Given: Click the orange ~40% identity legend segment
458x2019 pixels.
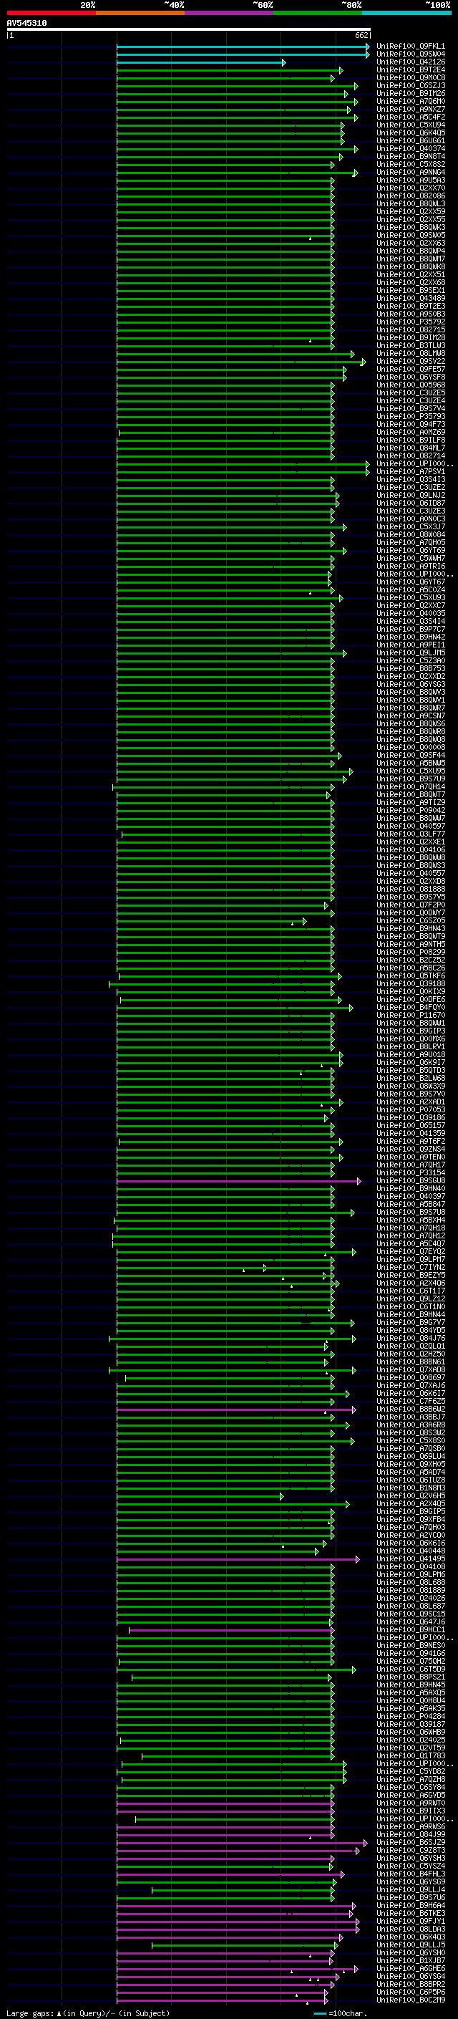Looking at the screenshot, I should [x=140, y=13].
